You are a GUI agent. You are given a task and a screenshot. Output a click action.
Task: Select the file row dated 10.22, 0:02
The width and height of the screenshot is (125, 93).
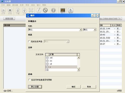(111, 38)
